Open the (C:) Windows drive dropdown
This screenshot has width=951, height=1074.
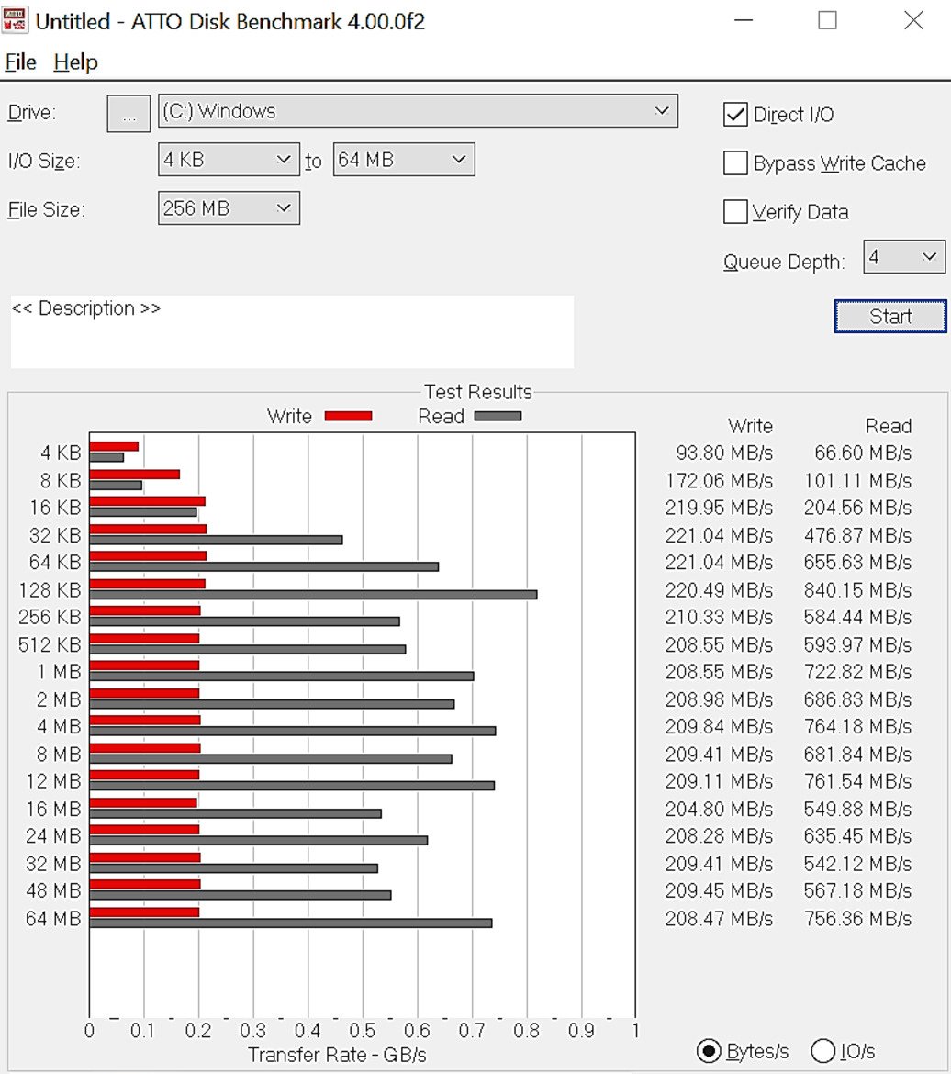(x=418, y=111)
